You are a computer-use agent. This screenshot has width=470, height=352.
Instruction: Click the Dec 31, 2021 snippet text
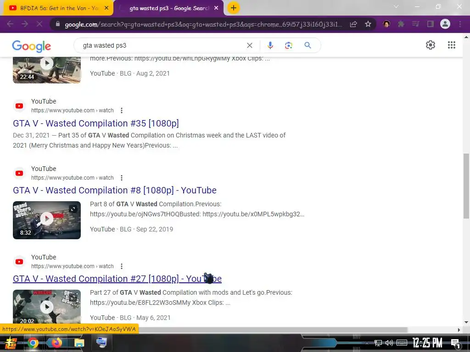click(x=31, y=135)
